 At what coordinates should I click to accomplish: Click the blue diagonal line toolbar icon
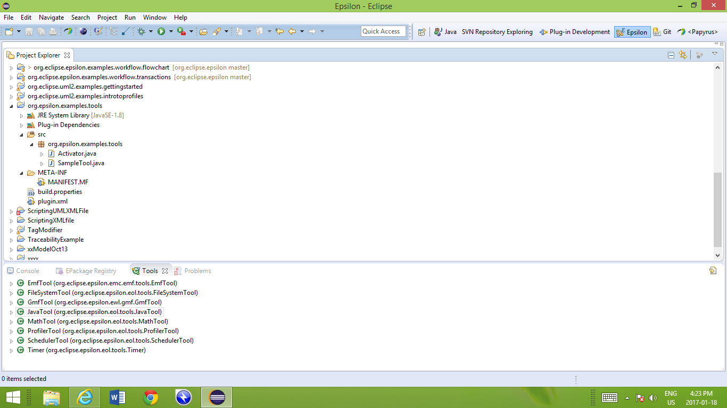click(x=126, y=32)
